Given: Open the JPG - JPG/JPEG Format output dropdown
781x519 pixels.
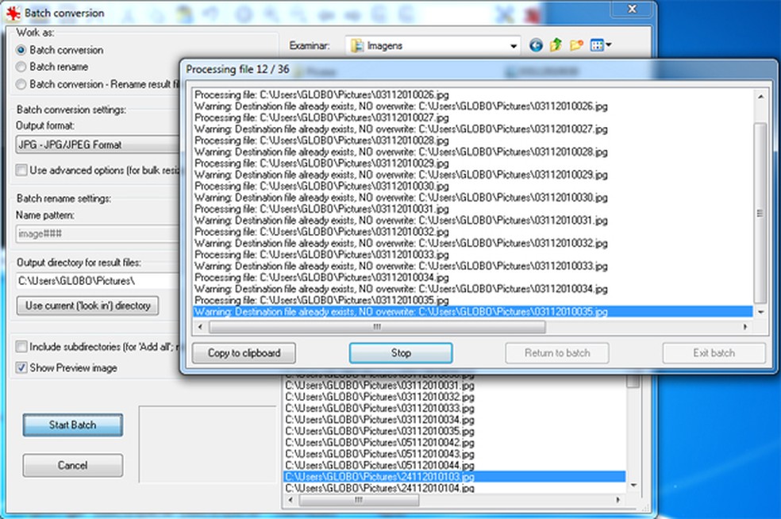Looking at the screenshot, I should (98, 145).
